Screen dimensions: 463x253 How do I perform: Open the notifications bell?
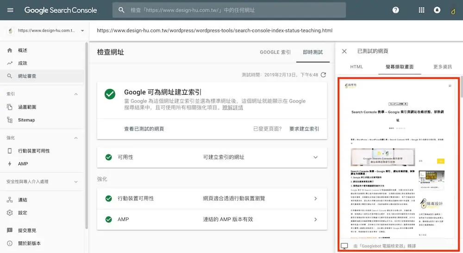(437, 10)
